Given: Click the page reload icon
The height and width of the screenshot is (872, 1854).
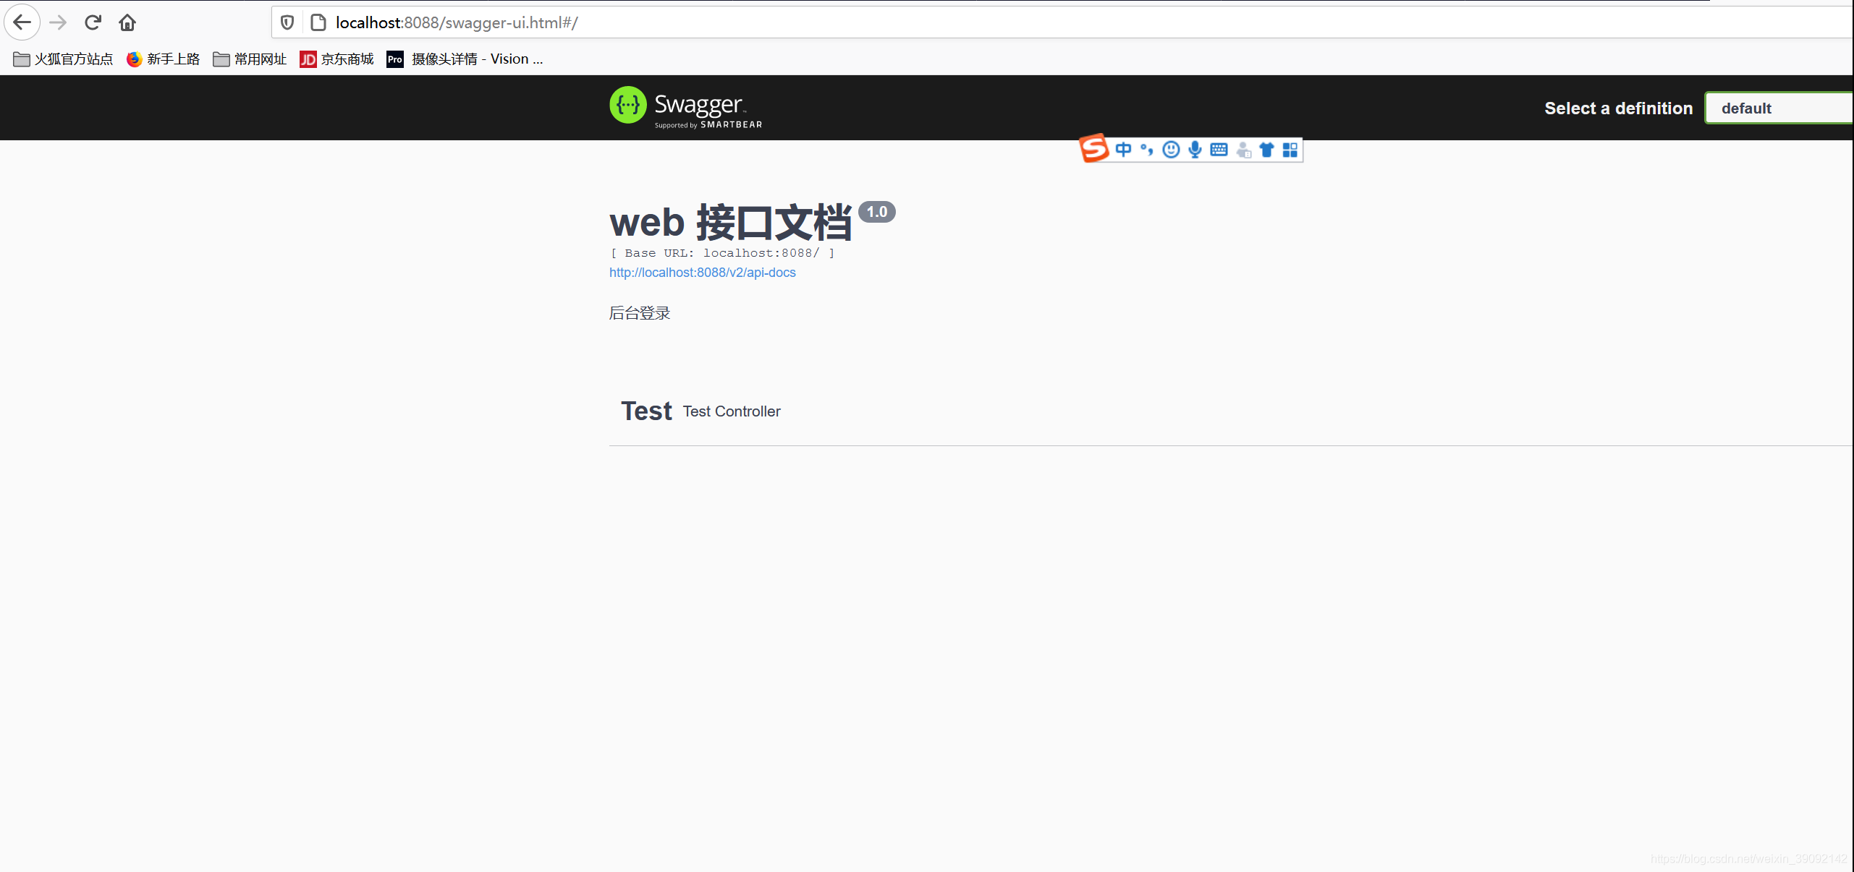Looking at the screenshot, I should point(93,22).
